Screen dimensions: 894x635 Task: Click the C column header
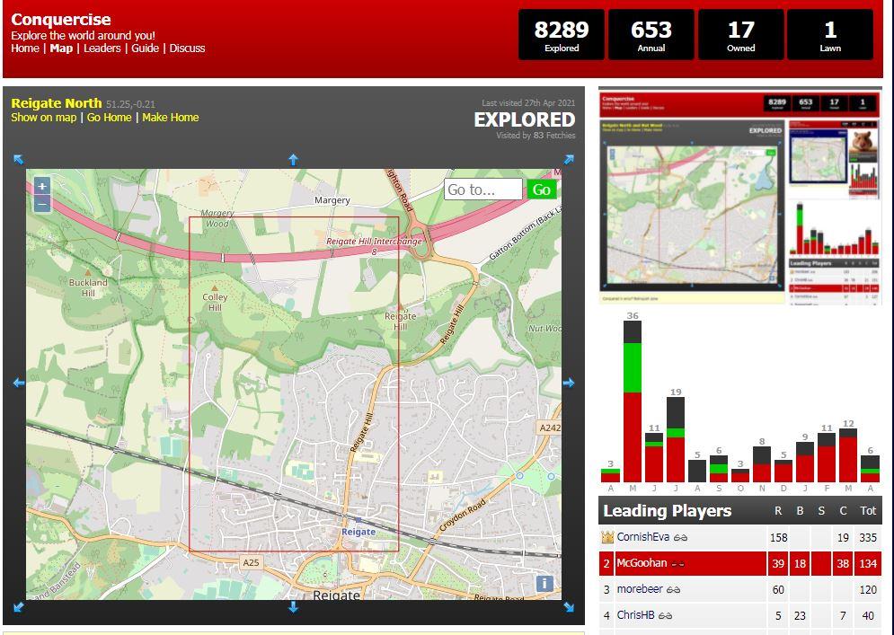pos(844,511)
